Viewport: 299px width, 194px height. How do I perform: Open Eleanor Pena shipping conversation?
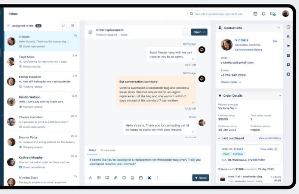point(42,142)
